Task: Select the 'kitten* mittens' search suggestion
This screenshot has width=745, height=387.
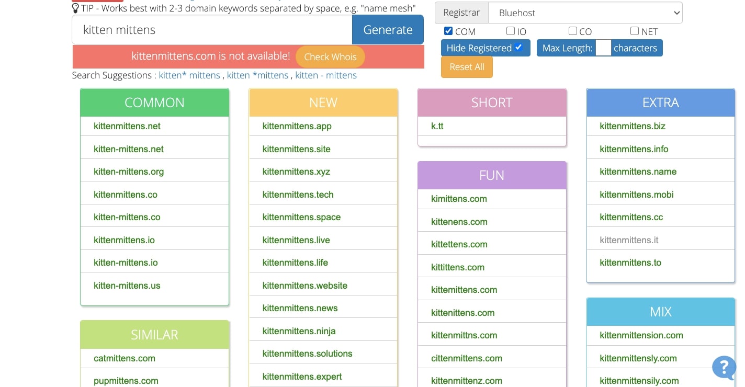Action: [189, 75]
